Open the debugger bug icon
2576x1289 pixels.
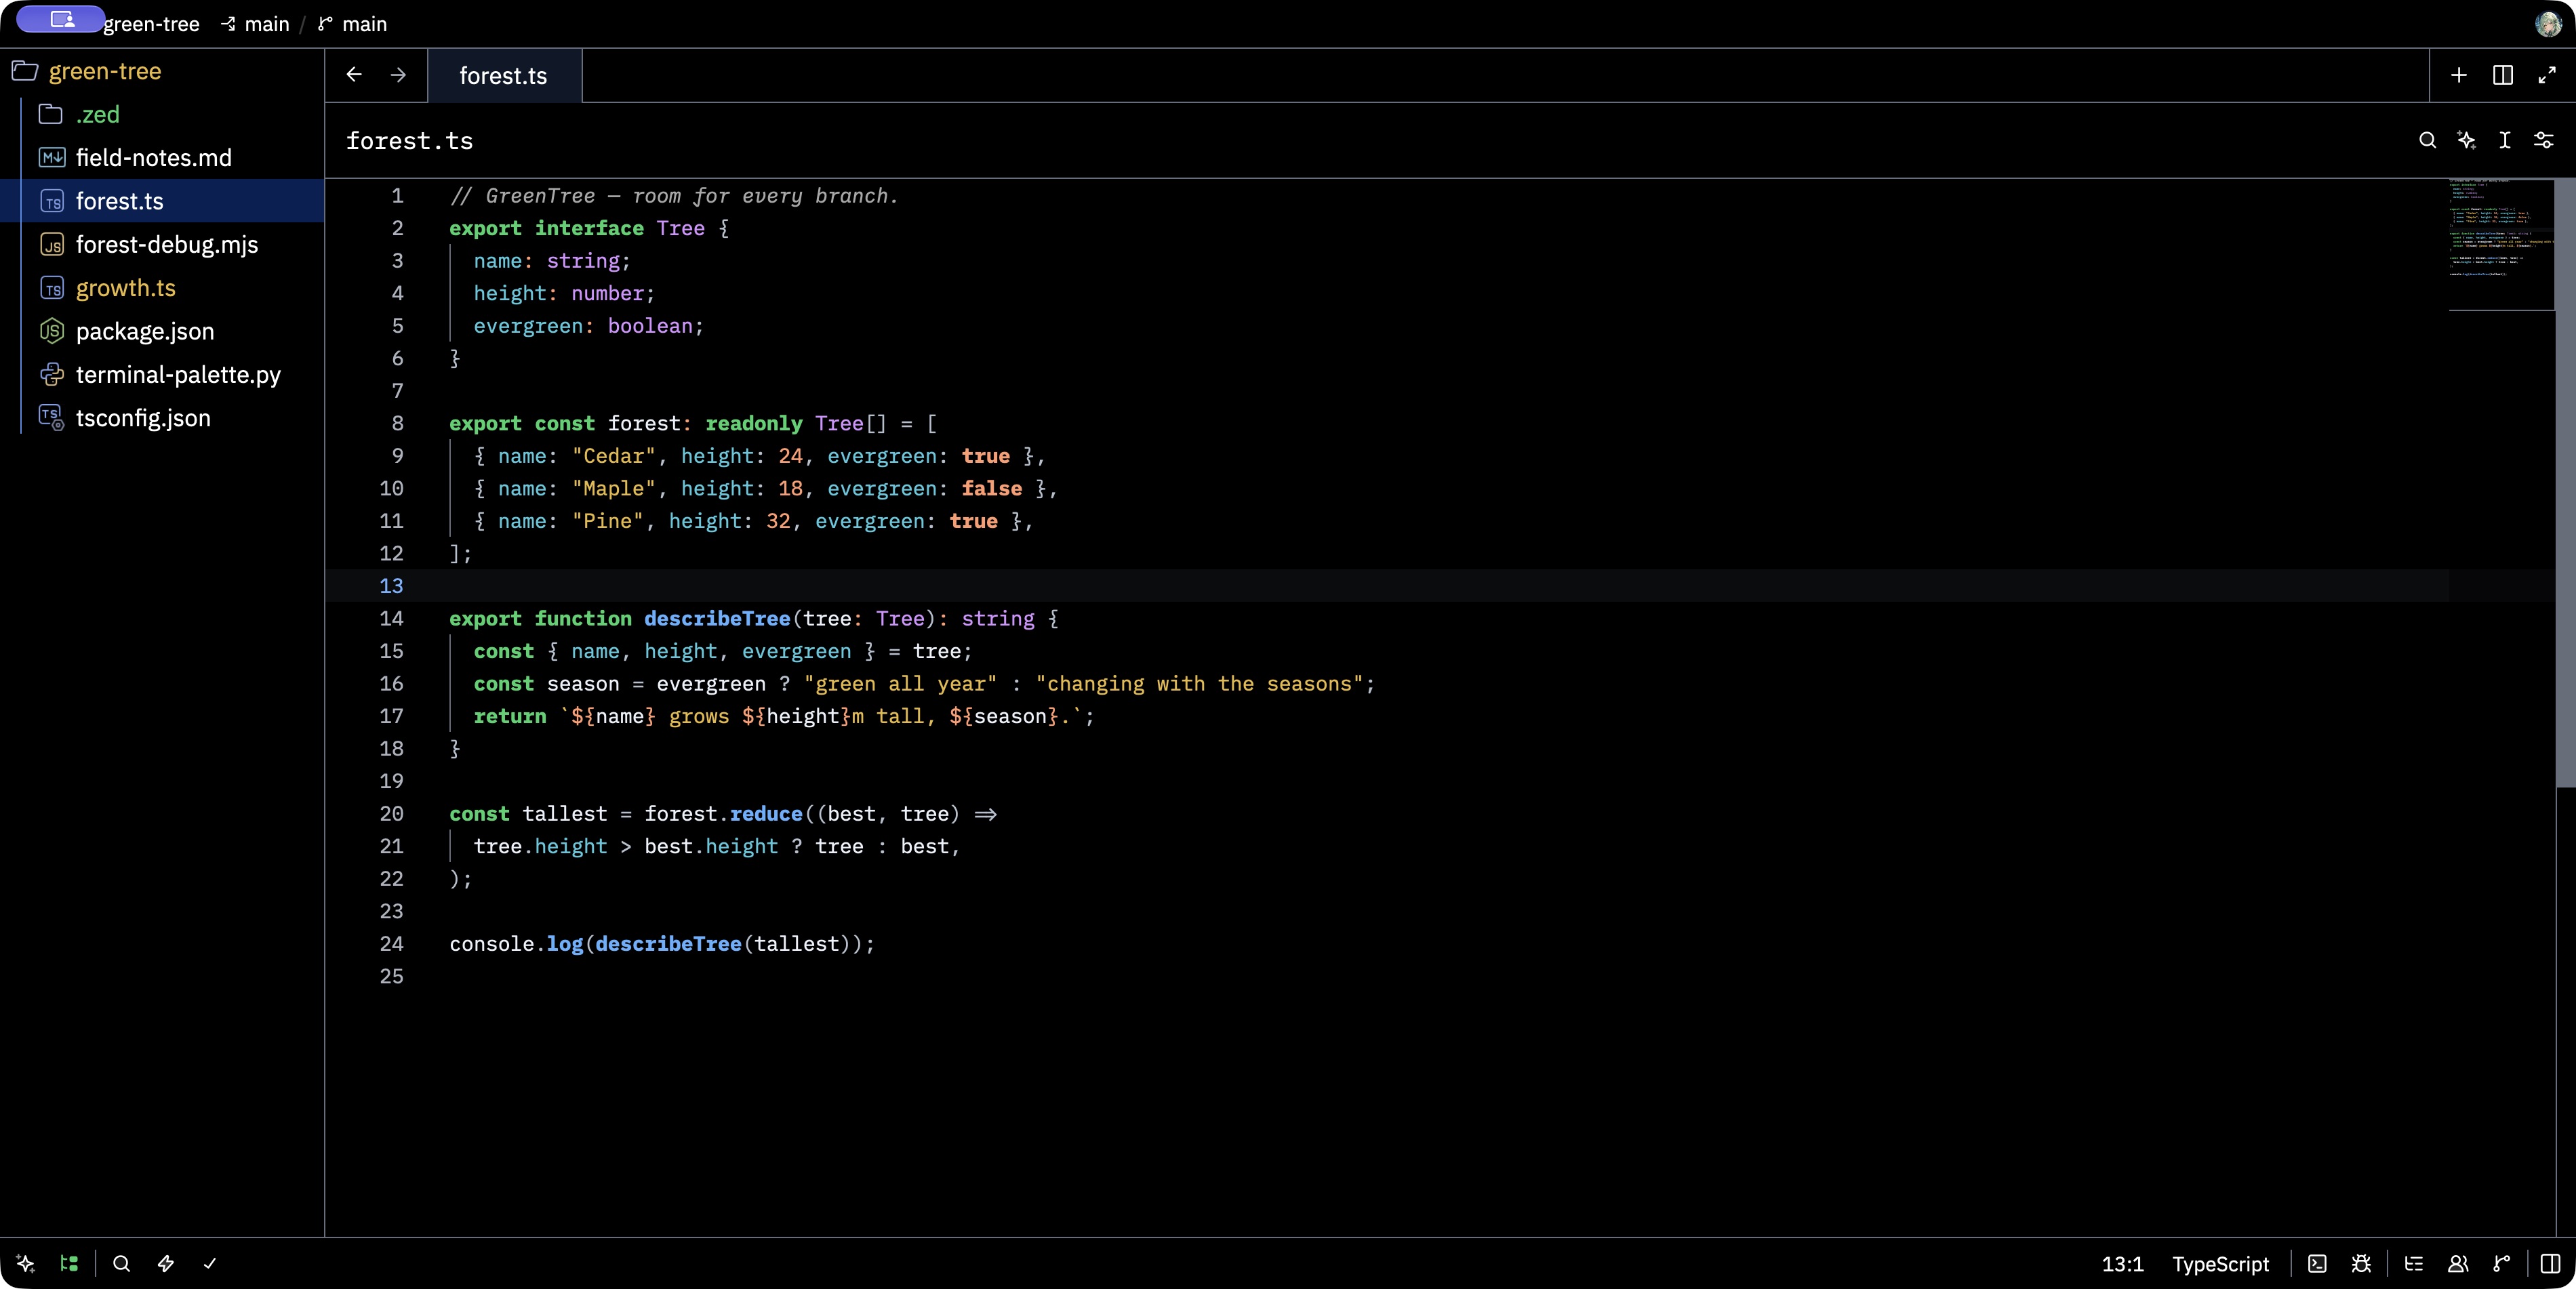click(x=2361, y=1263)
